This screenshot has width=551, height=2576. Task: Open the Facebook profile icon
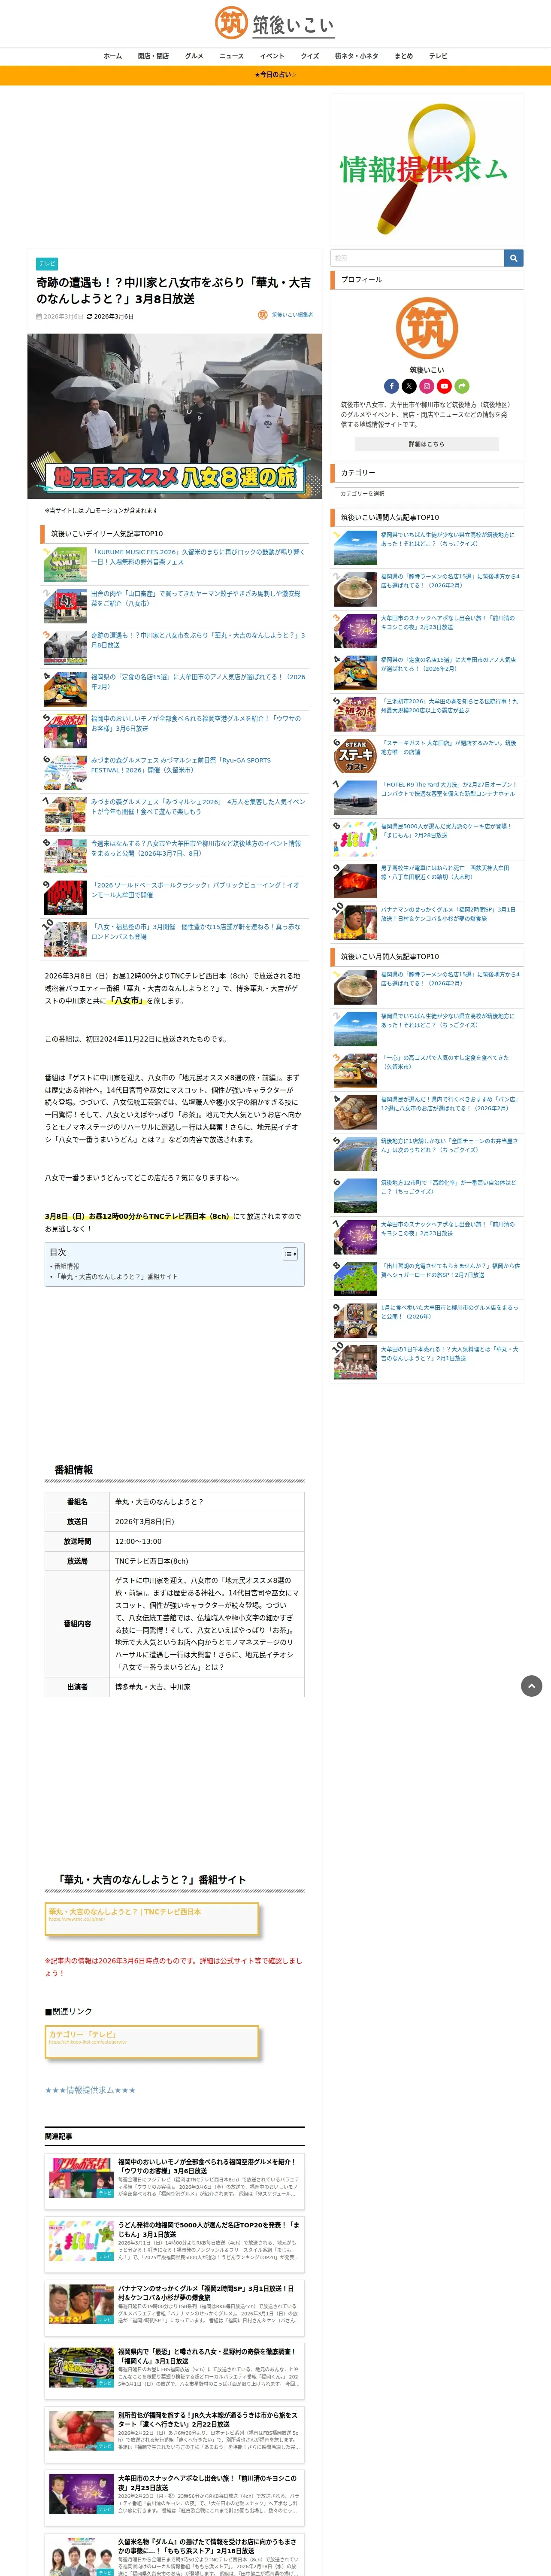(391, 386)
